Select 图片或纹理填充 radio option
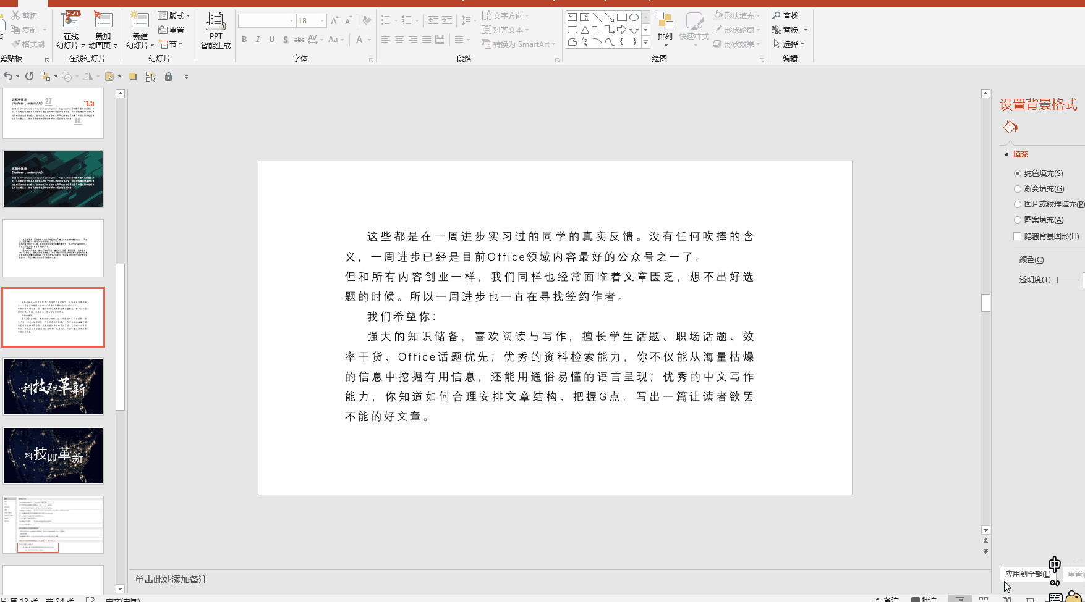1085x602 pixels. pyautogui.click(x=1049, y=204)
